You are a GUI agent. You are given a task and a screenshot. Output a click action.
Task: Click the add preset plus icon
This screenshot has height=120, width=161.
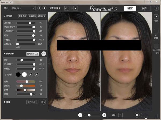39,8
